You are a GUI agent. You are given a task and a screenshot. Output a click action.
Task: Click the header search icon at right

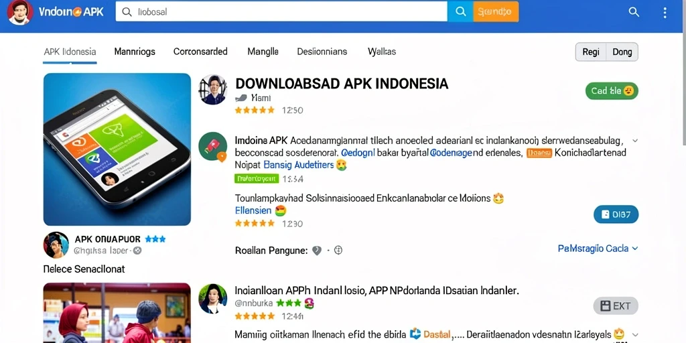634,12
